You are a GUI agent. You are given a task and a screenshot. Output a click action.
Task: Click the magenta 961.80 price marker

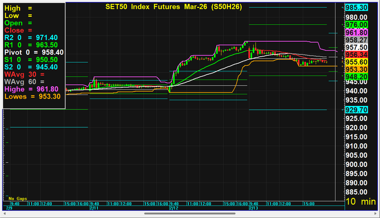tap(357, 33)
